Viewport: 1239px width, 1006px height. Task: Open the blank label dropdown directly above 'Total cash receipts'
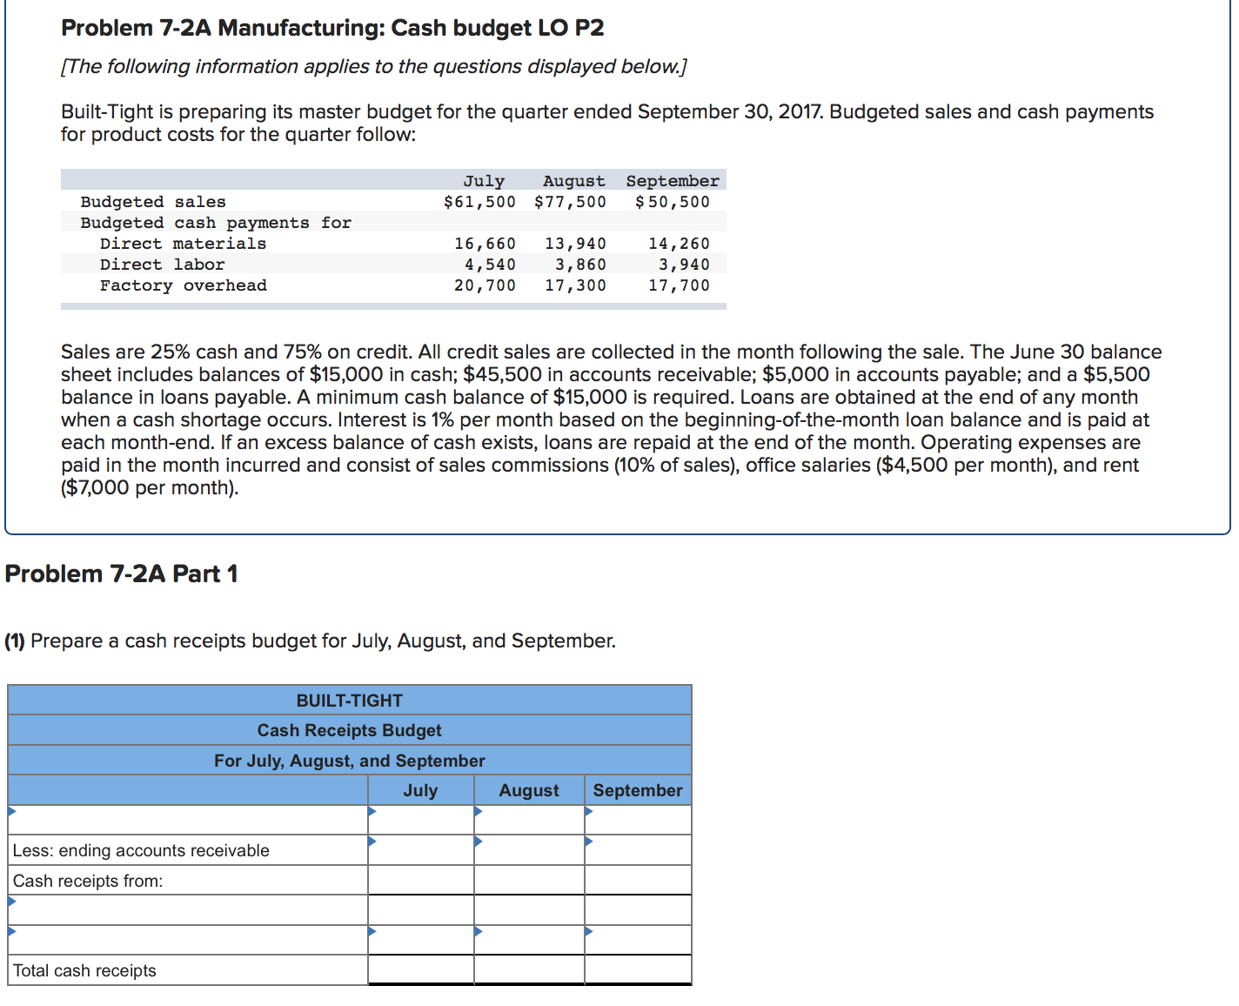coord(187,940)
